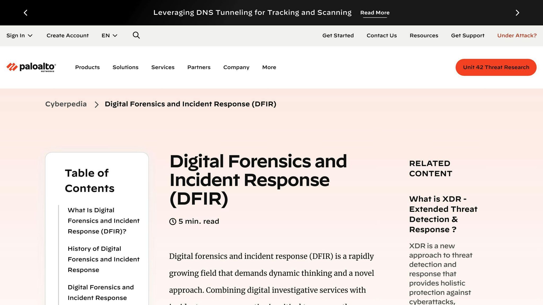Click the right arrow on announcement banner

(x=517, y=12)
